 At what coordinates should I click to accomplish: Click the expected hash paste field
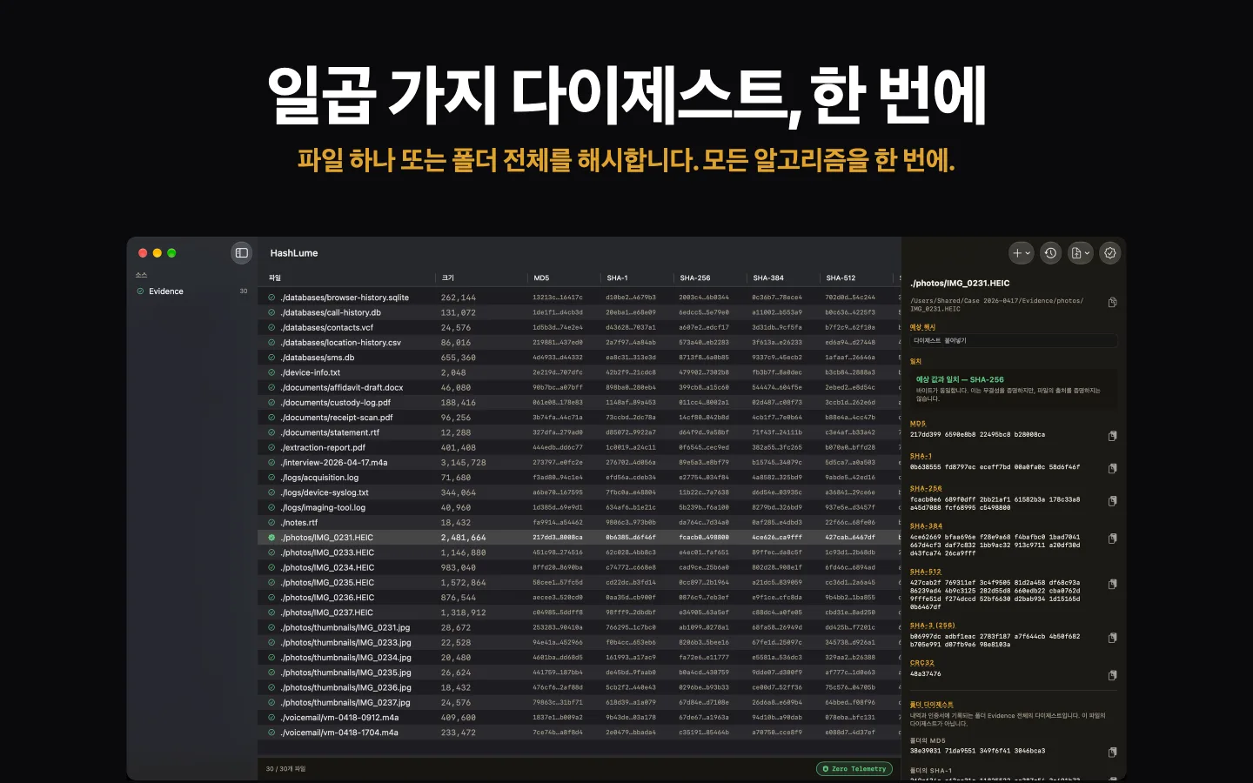click(x=1013, y=341)
